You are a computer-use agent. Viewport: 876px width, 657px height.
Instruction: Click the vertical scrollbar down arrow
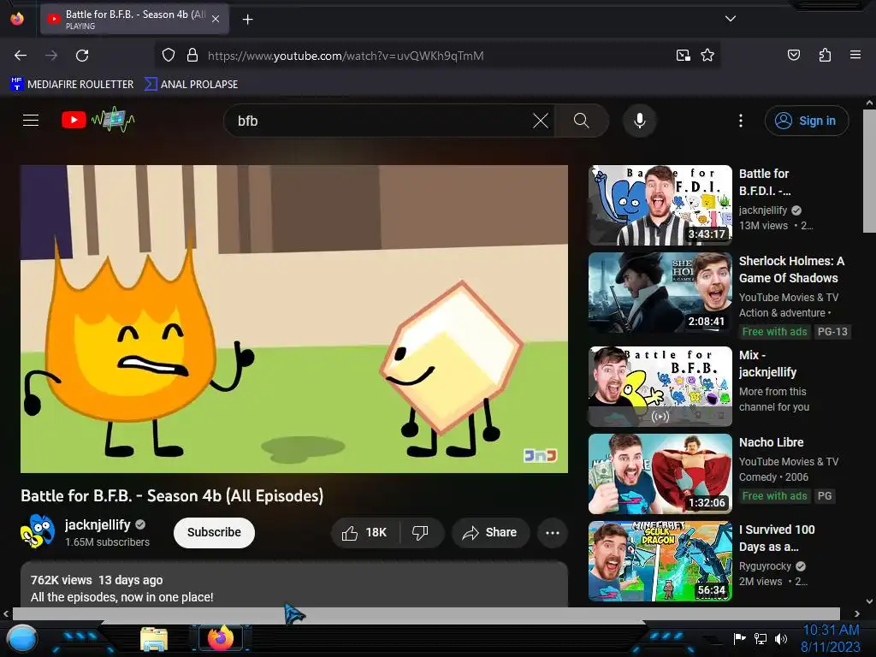pyautogui.click(x=869, y=601)
